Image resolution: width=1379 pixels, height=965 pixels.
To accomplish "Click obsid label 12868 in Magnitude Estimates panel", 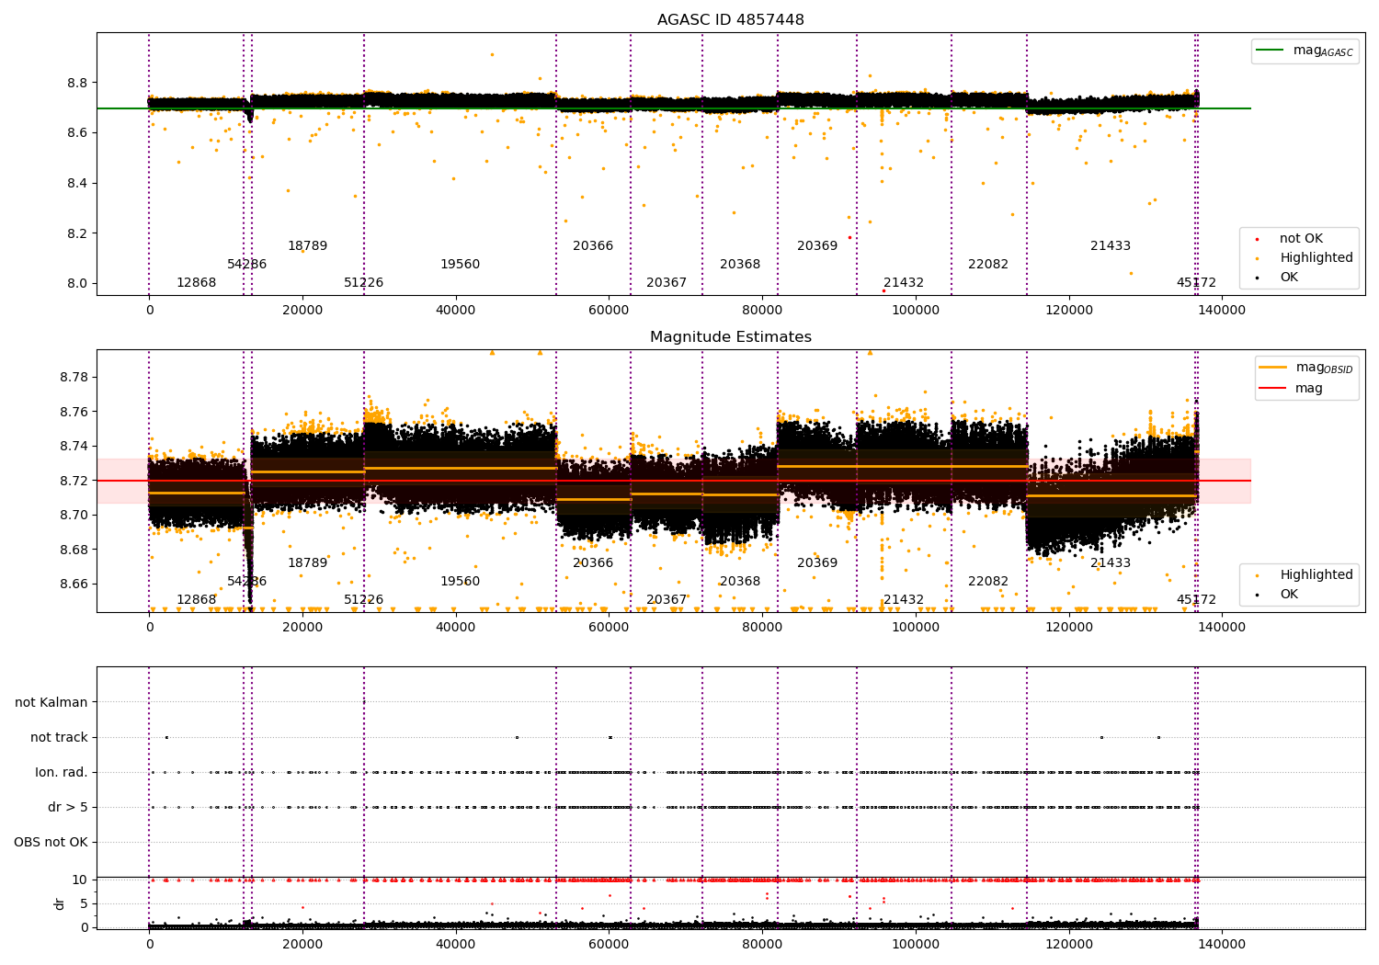I will click(x=197, y=600).
